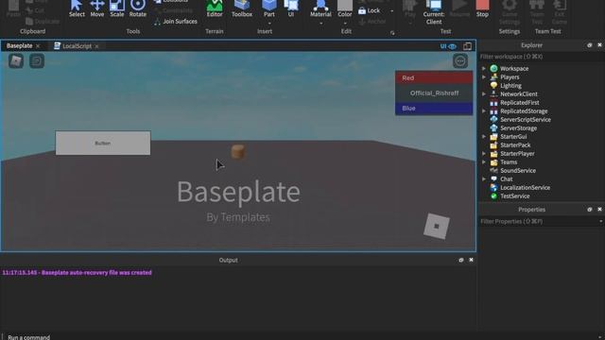605x340 pixels.
Task: Undock the Properties panel
Action: click(x=589, y=210)
